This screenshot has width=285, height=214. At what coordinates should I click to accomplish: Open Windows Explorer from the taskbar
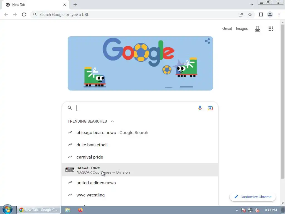click(x=68, y=210)
